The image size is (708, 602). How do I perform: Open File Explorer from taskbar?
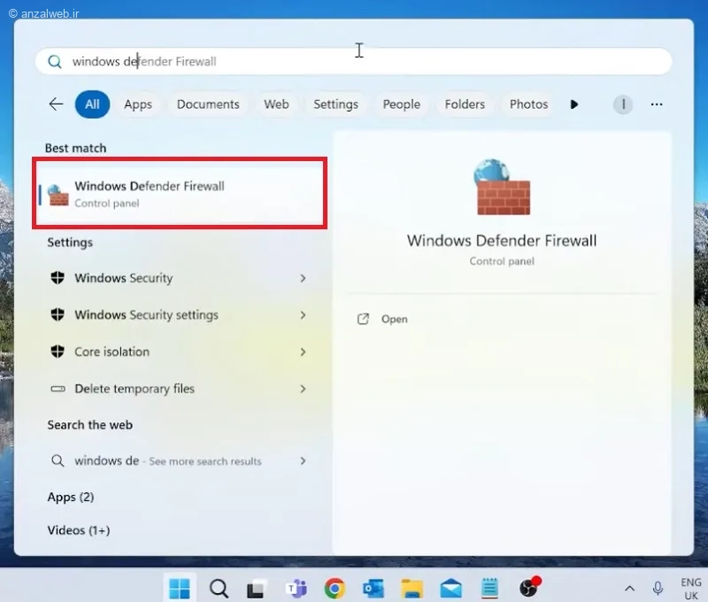click(412, 588)
